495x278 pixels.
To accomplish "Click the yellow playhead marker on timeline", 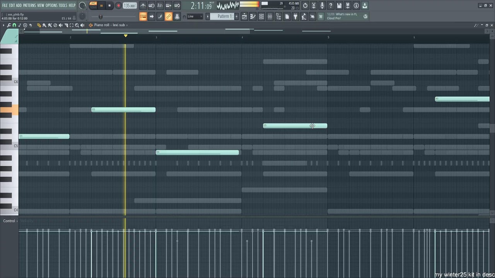I will 125,36.
